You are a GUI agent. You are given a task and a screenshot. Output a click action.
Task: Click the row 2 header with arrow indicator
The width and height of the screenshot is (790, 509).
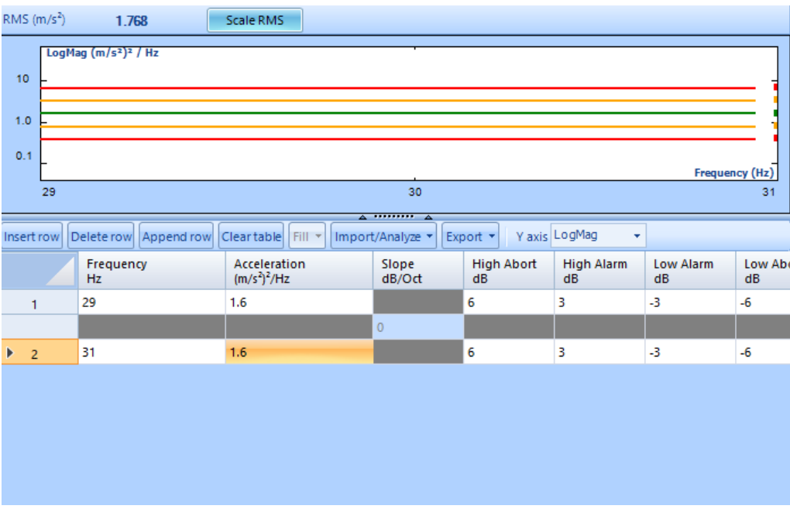click(39, 354)
